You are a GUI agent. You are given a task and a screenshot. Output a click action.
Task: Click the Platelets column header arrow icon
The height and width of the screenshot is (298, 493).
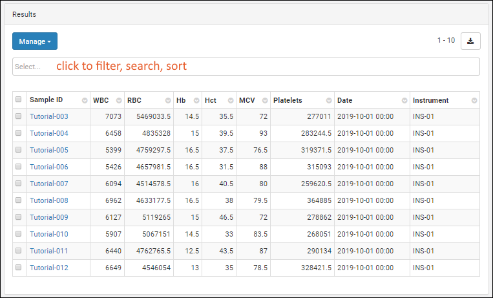point(328,101)
